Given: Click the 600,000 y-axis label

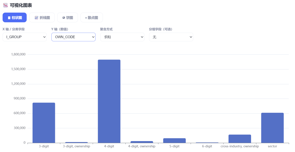Looking at the screenshot, I should tap(20, 113).
